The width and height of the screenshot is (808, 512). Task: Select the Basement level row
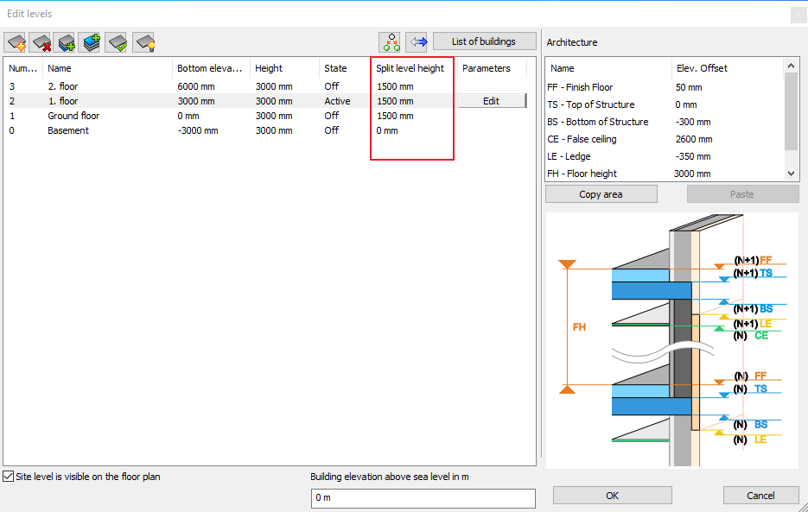[68, 130]
